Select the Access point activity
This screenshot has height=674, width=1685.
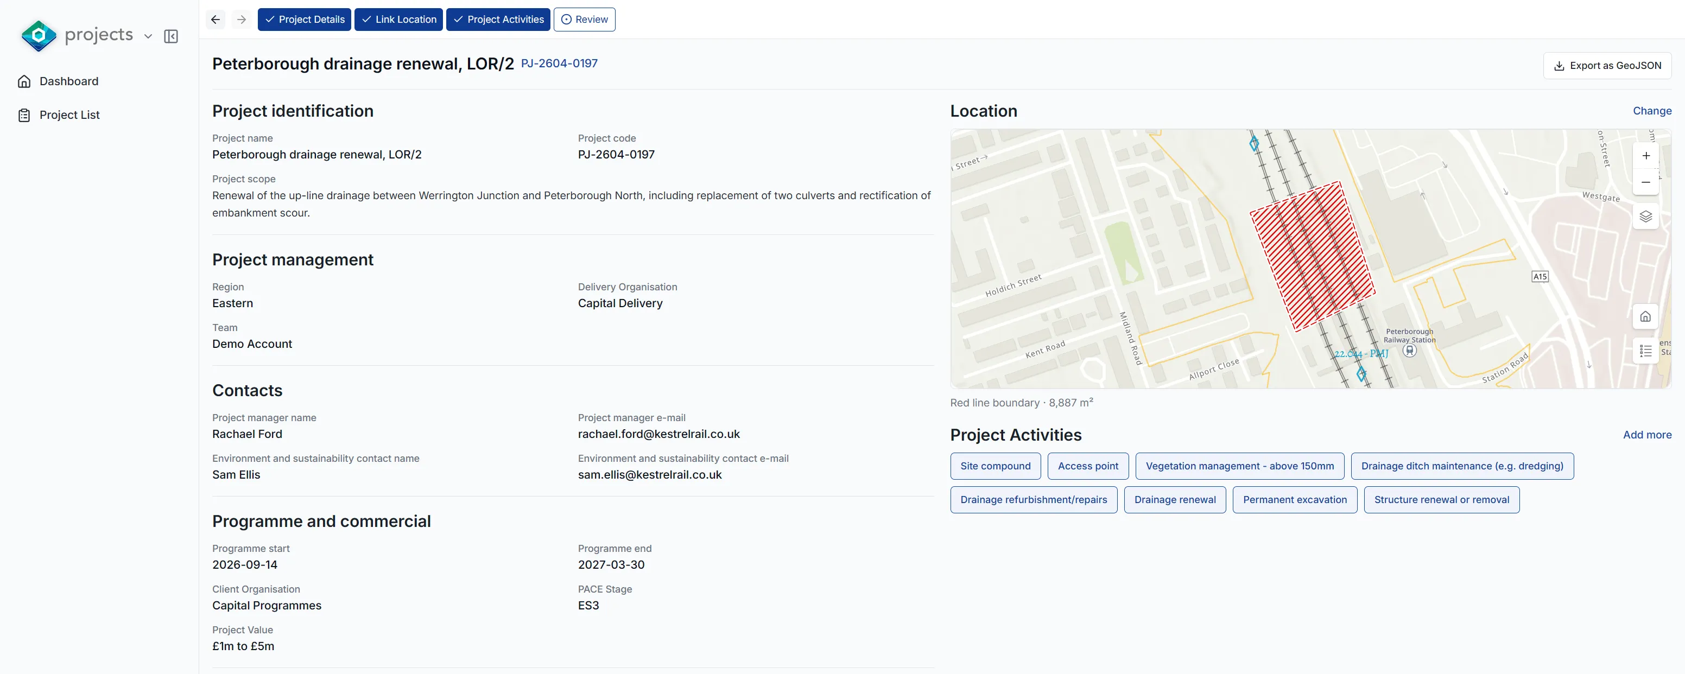[x=1088, y=466]
